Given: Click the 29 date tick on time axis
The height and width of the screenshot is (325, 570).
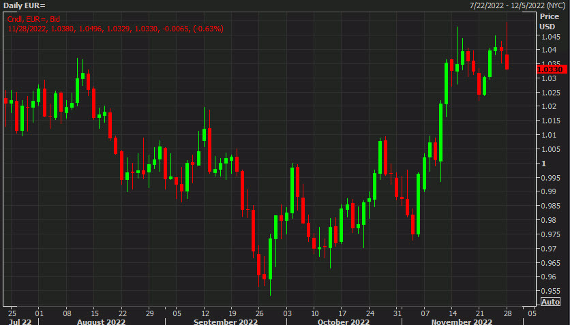Looking at the screenshot, I should coord(150,313).
